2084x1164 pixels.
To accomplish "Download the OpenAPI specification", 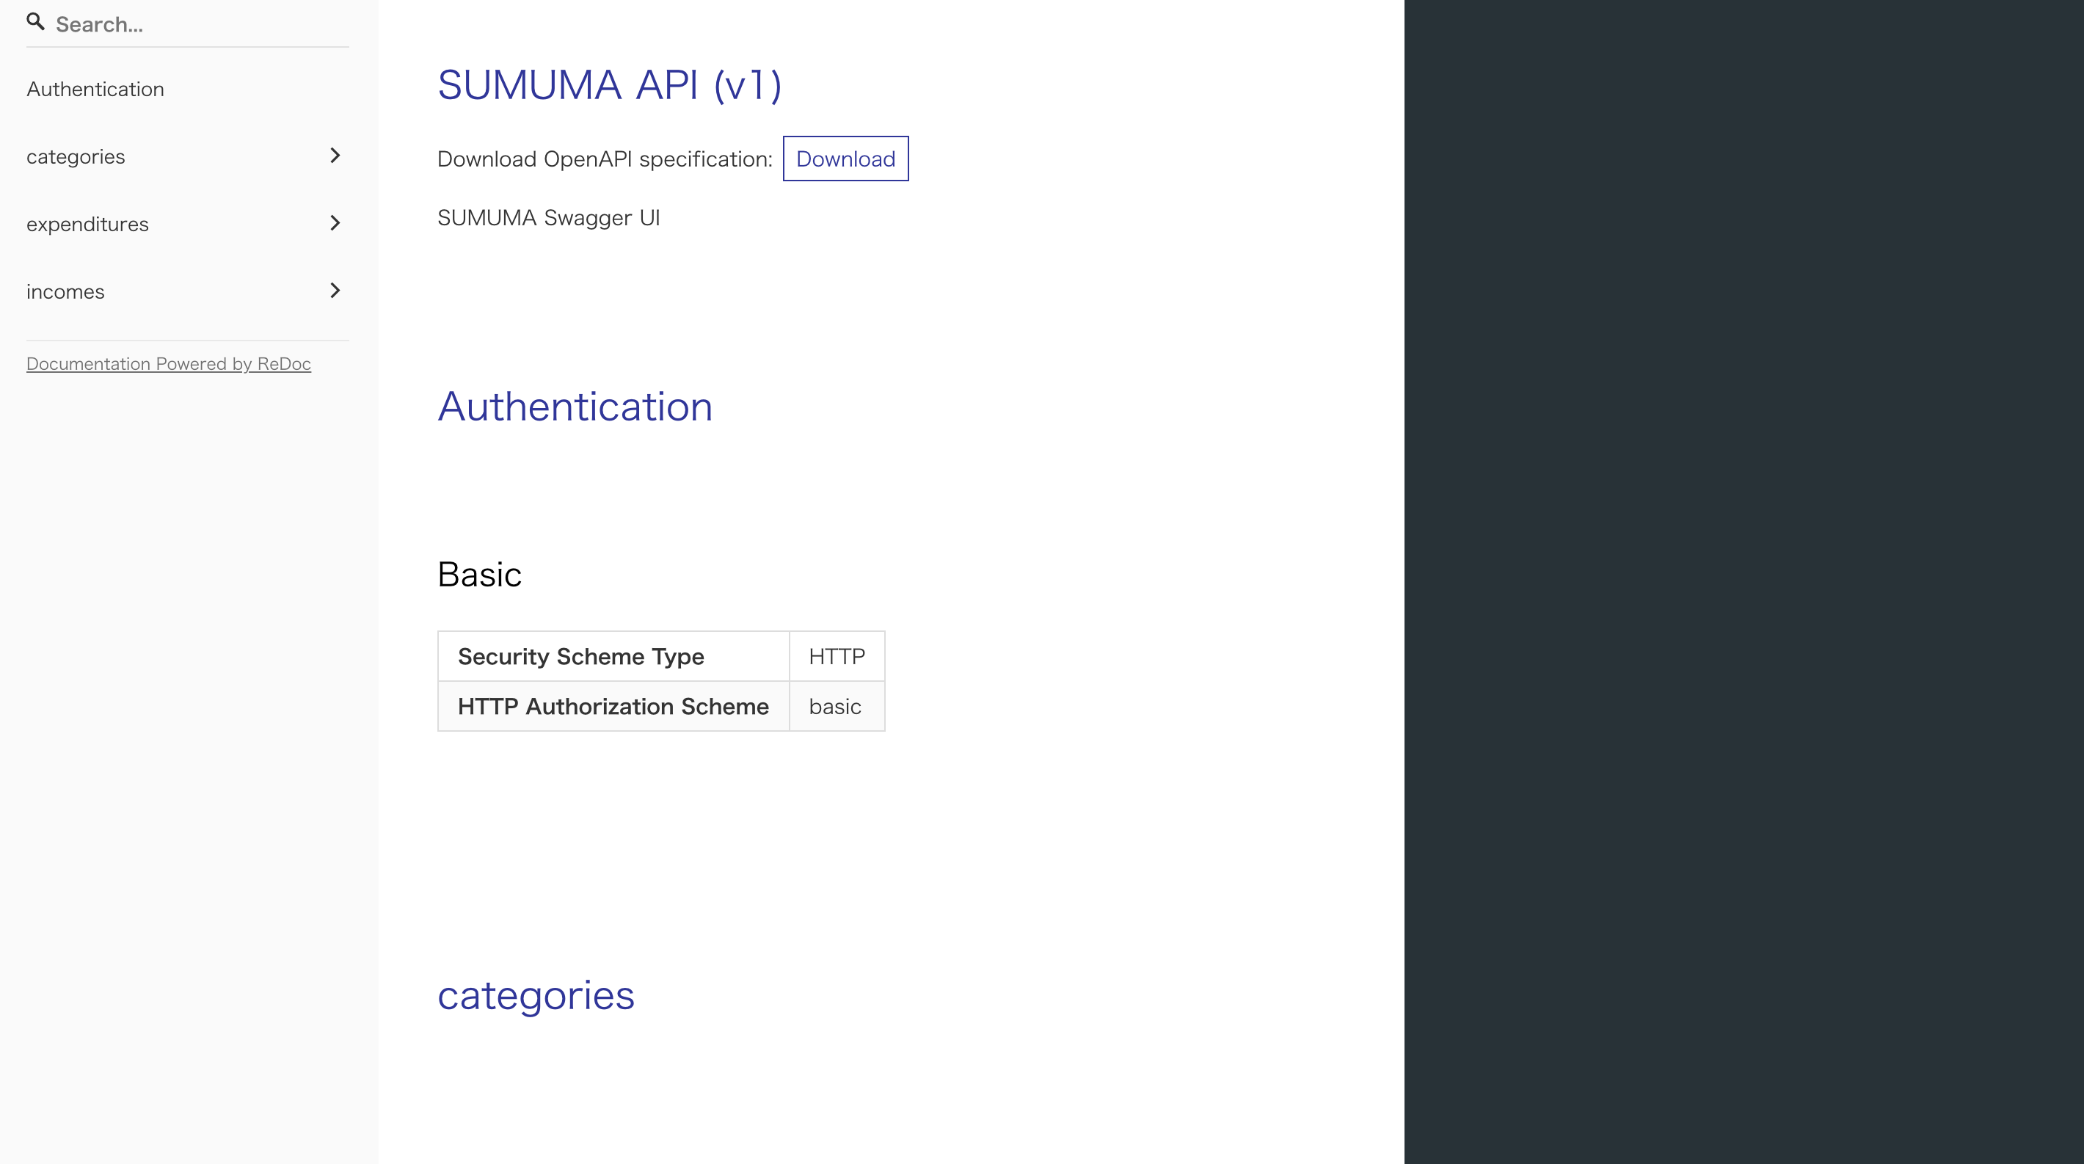I will pos(845,159).
